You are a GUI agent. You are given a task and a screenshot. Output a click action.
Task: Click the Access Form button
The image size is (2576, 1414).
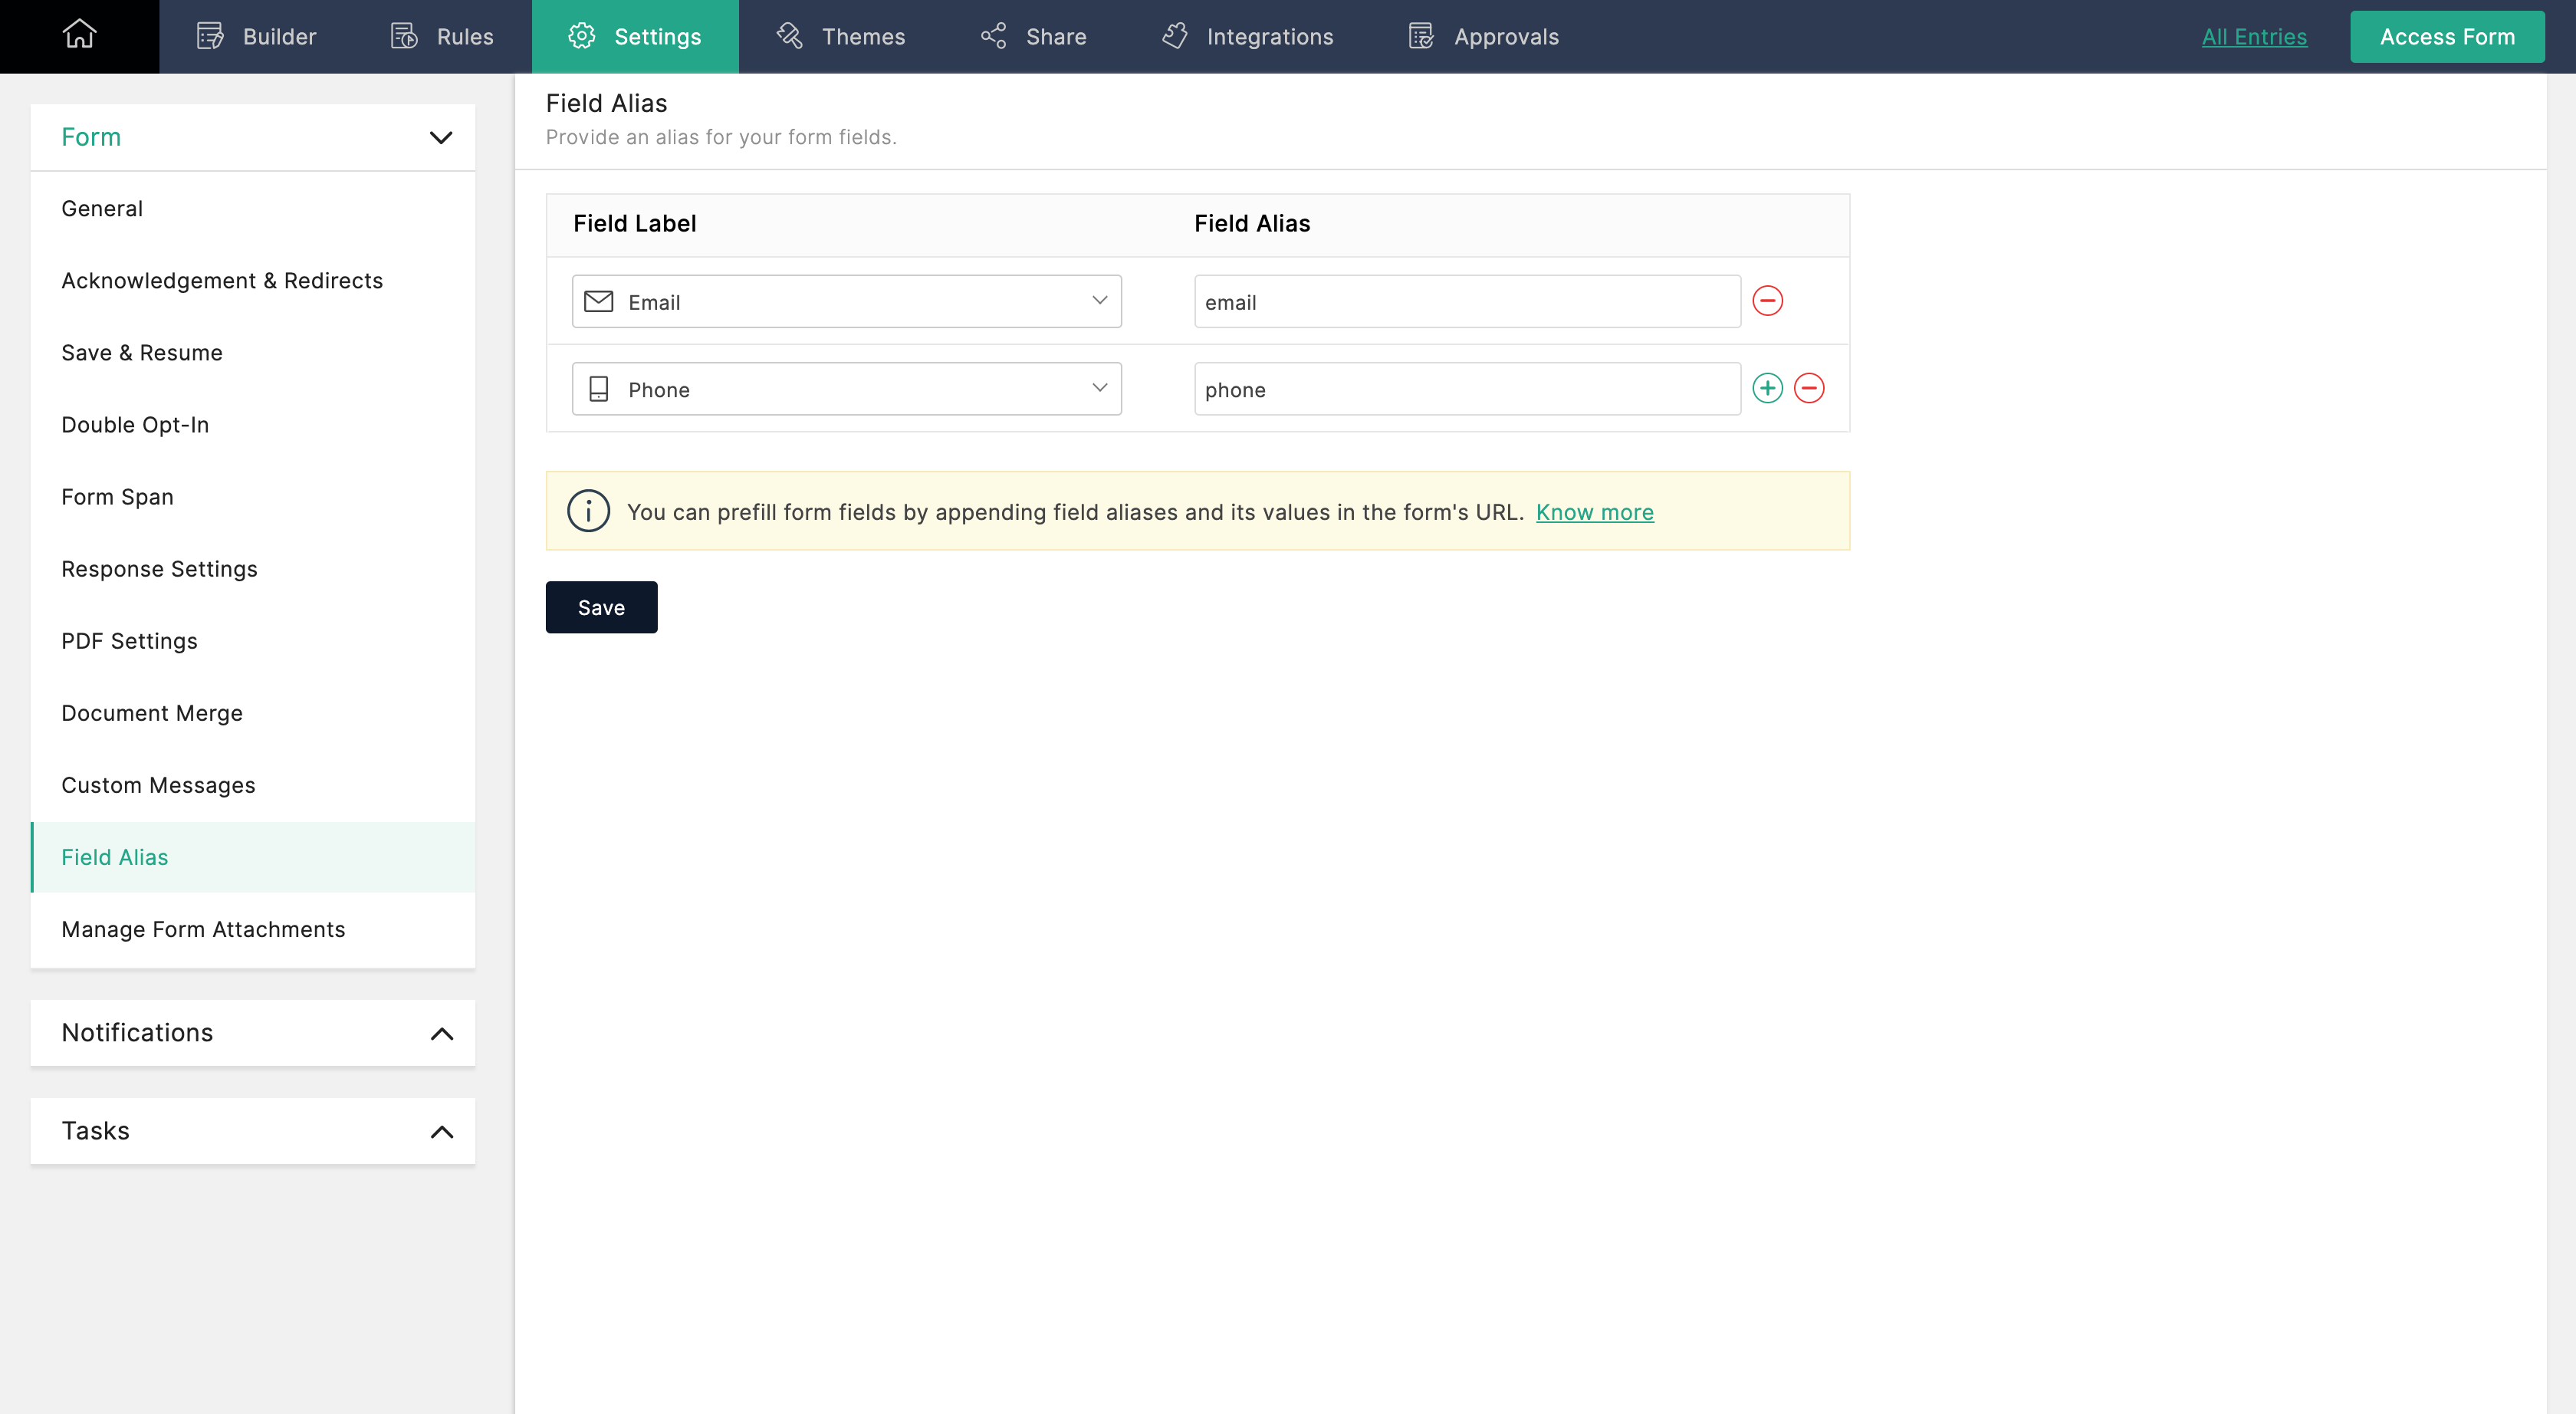[2447, 37]
